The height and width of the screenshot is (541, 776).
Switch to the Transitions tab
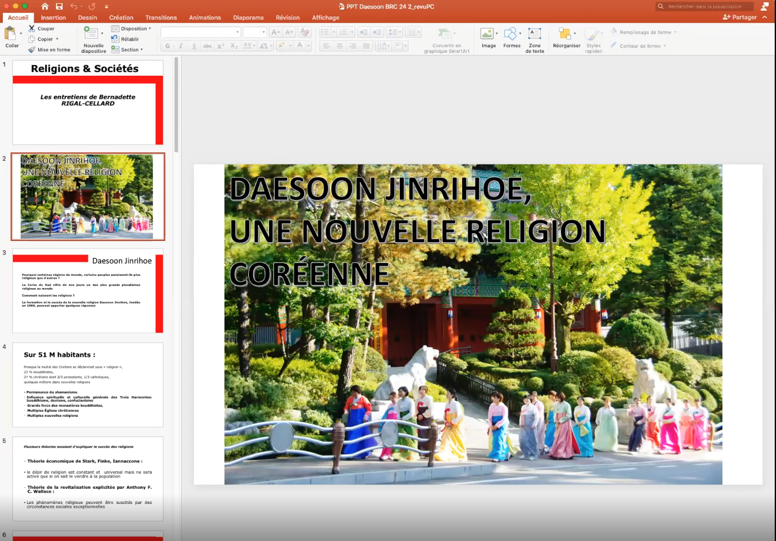click(x=161, y=17)
